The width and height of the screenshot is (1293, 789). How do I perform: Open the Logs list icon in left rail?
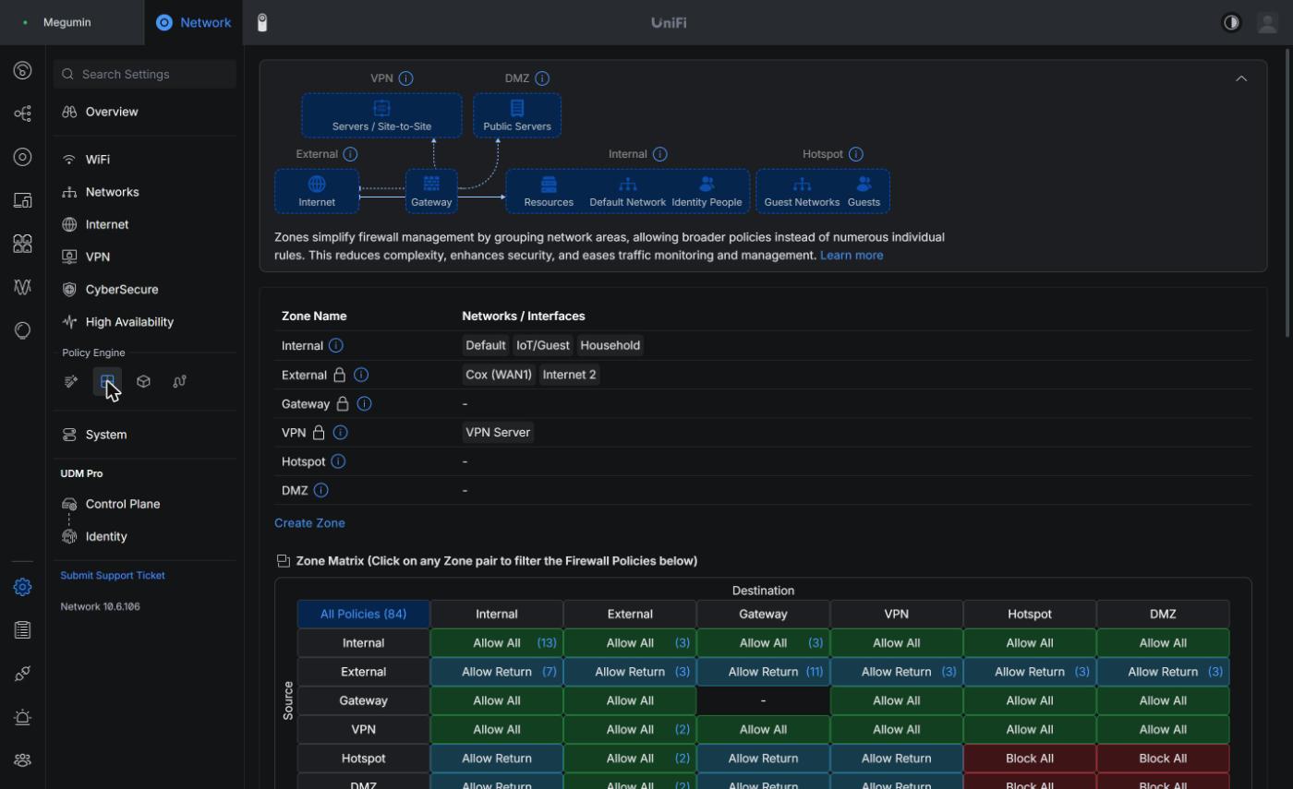pos(23,630)
